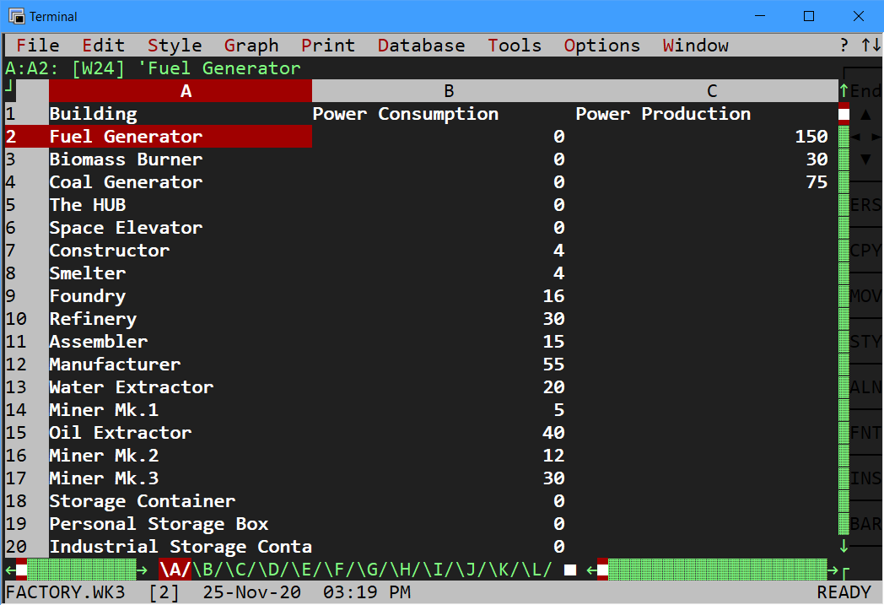Click the CPY copy side button
Viewport: 884px width, 605px height.
[865, 251]
